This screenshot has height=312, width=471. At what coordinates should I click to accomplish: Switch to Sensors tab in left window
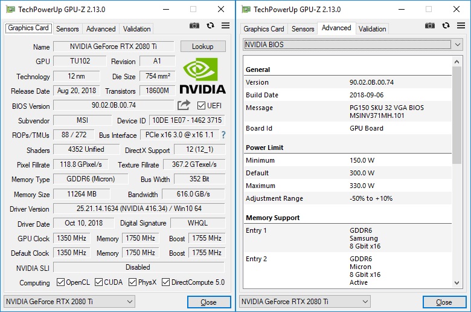pos(67,29)
